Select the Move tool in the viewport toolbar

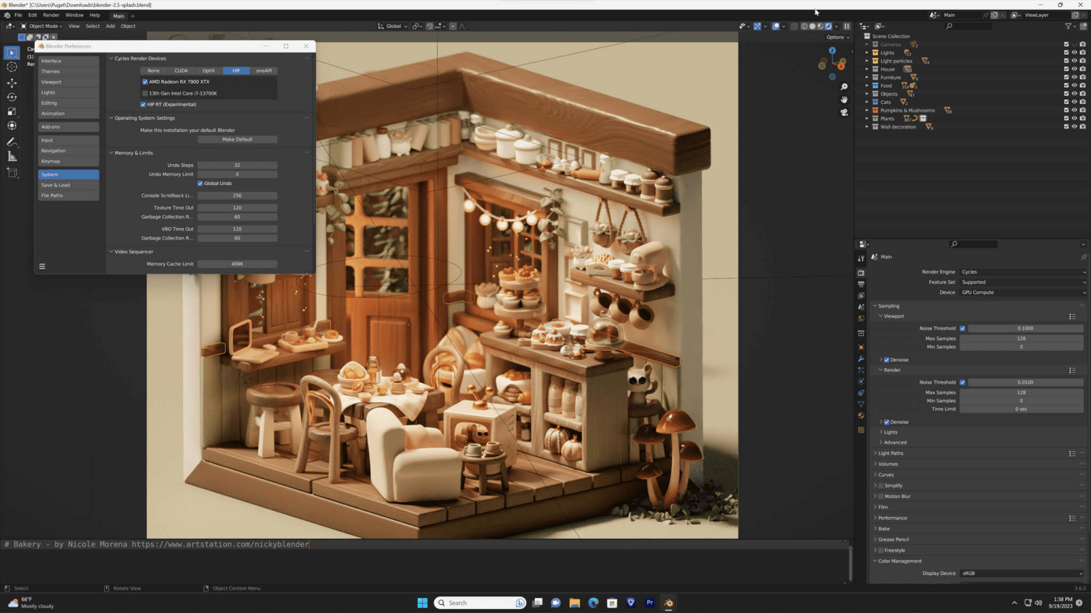(x=12, y=82)
